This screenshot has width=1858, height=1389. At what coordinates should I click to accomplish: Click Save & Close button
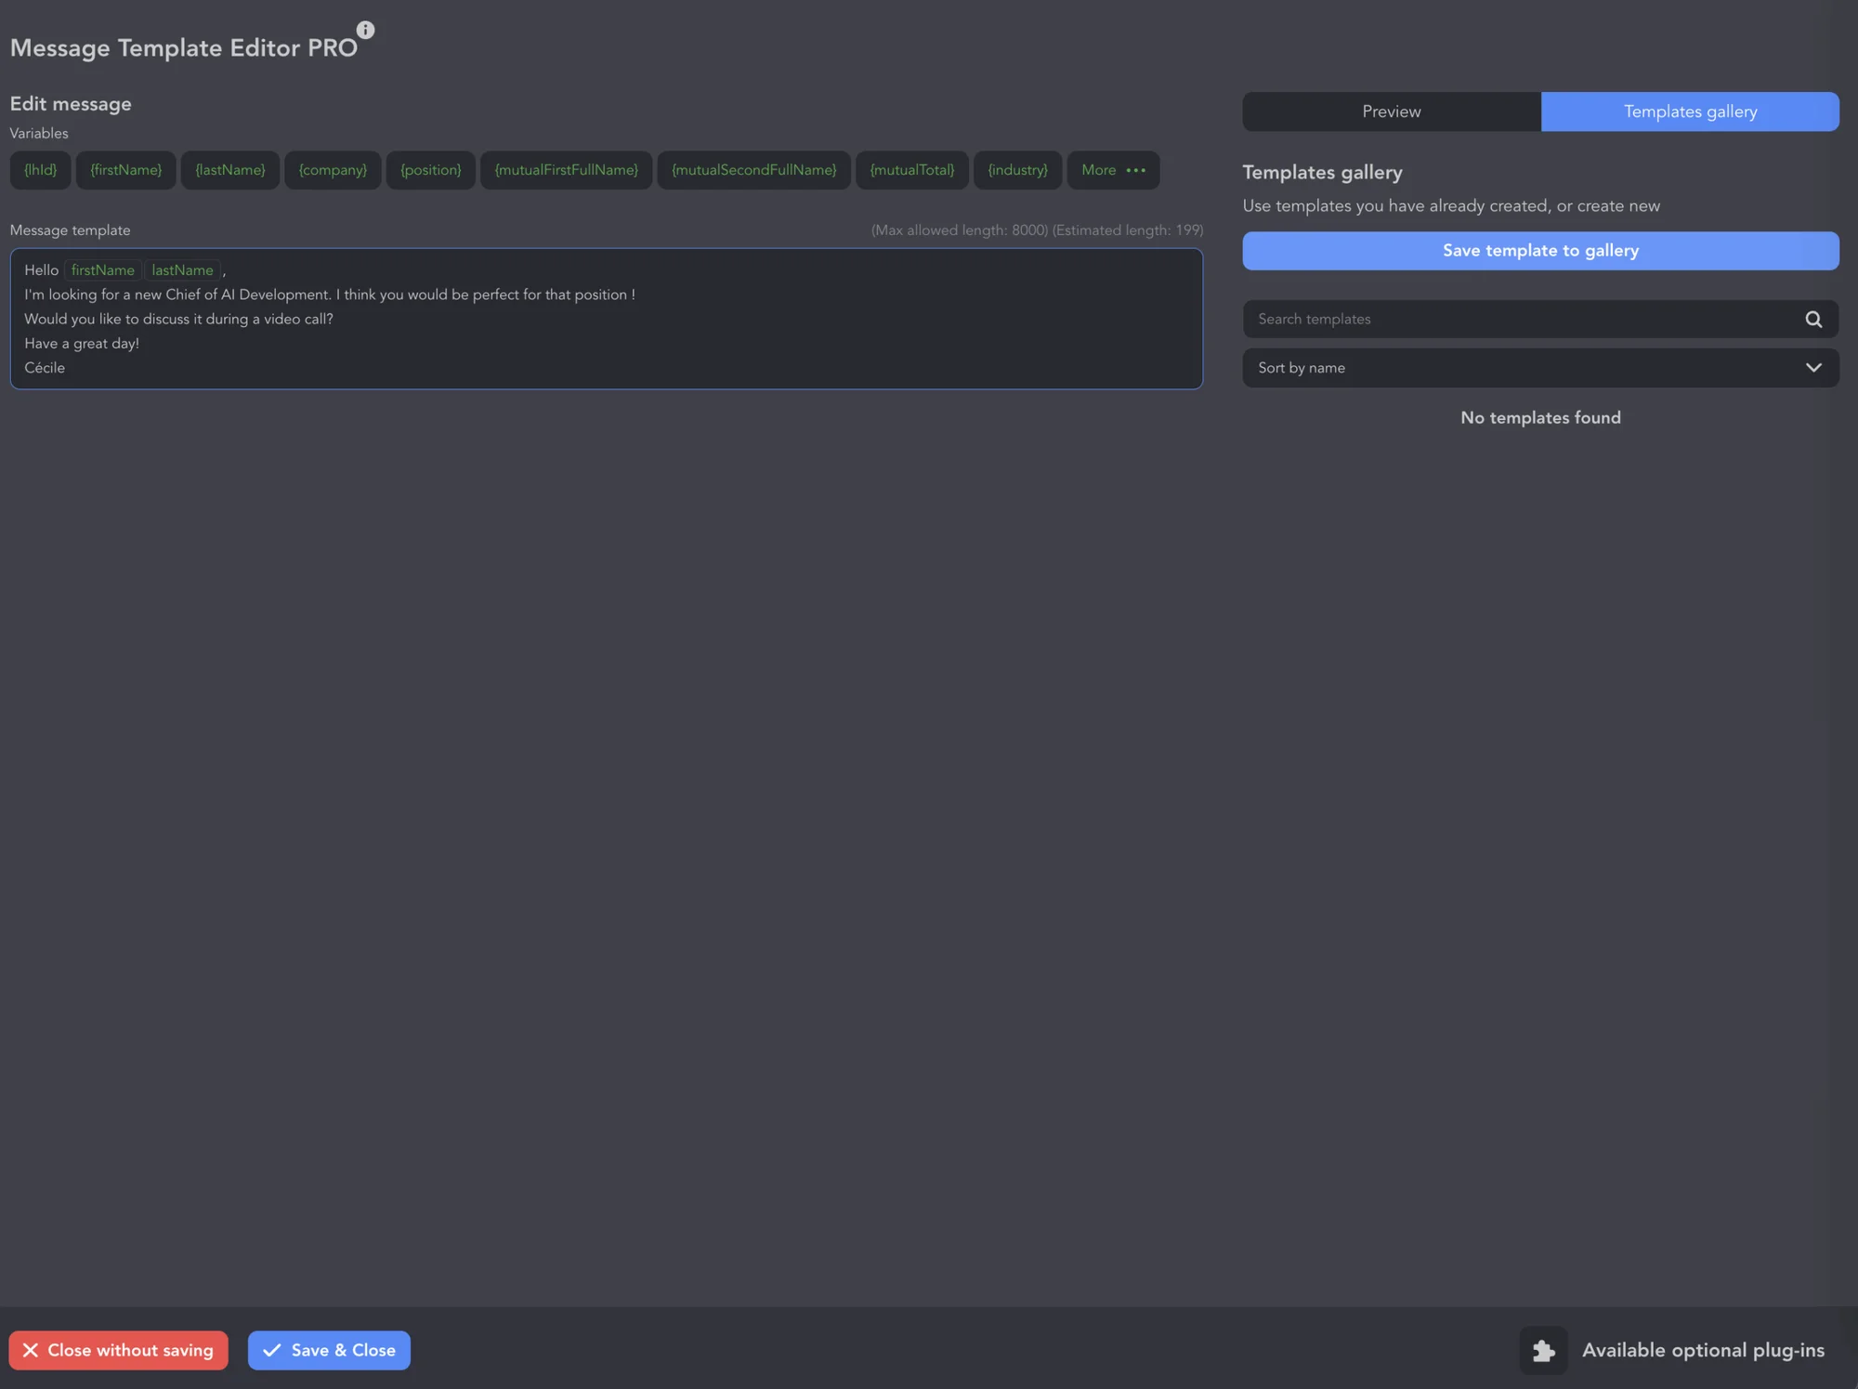click(329, 1350)
